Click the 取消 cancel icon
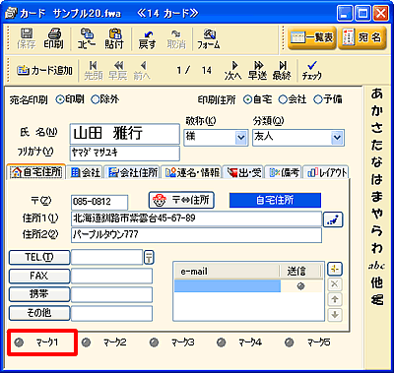 pos(176,38)
